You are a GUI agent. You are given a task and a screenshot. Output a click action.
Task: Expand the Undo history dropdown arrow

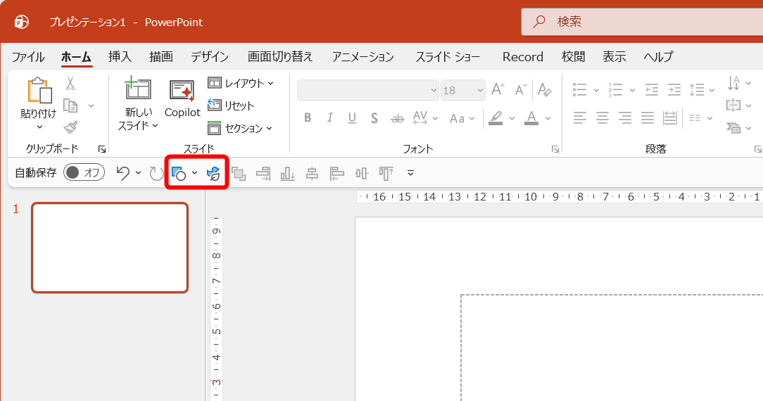click(138, 173)
